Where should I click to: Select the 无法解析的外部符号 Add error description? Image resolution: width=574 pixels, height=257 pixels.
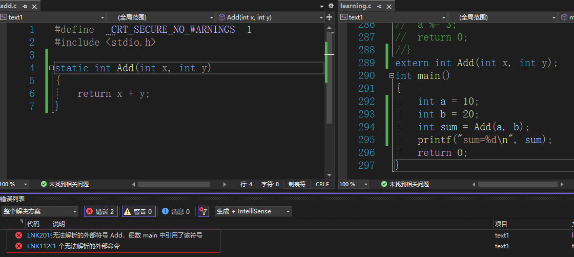128,235
